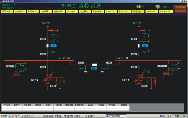Select the blue 104 breaker label
188x118 pixels.
144,45
